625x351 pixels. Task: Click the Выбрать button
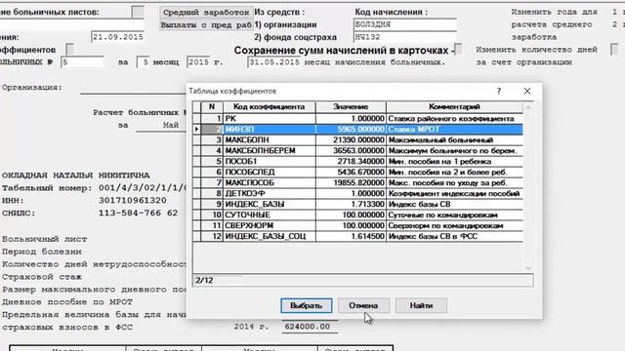pos(306,305)
